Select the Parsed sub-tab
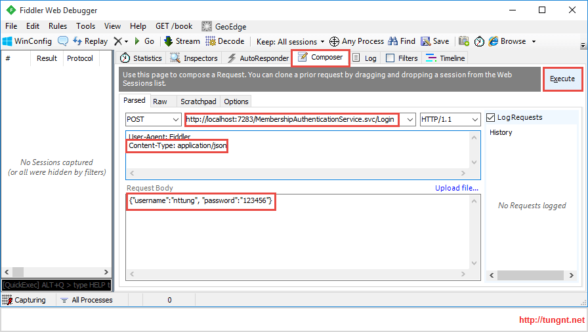Viewport: 588px width, 332px height. click(x=135, y=100)
